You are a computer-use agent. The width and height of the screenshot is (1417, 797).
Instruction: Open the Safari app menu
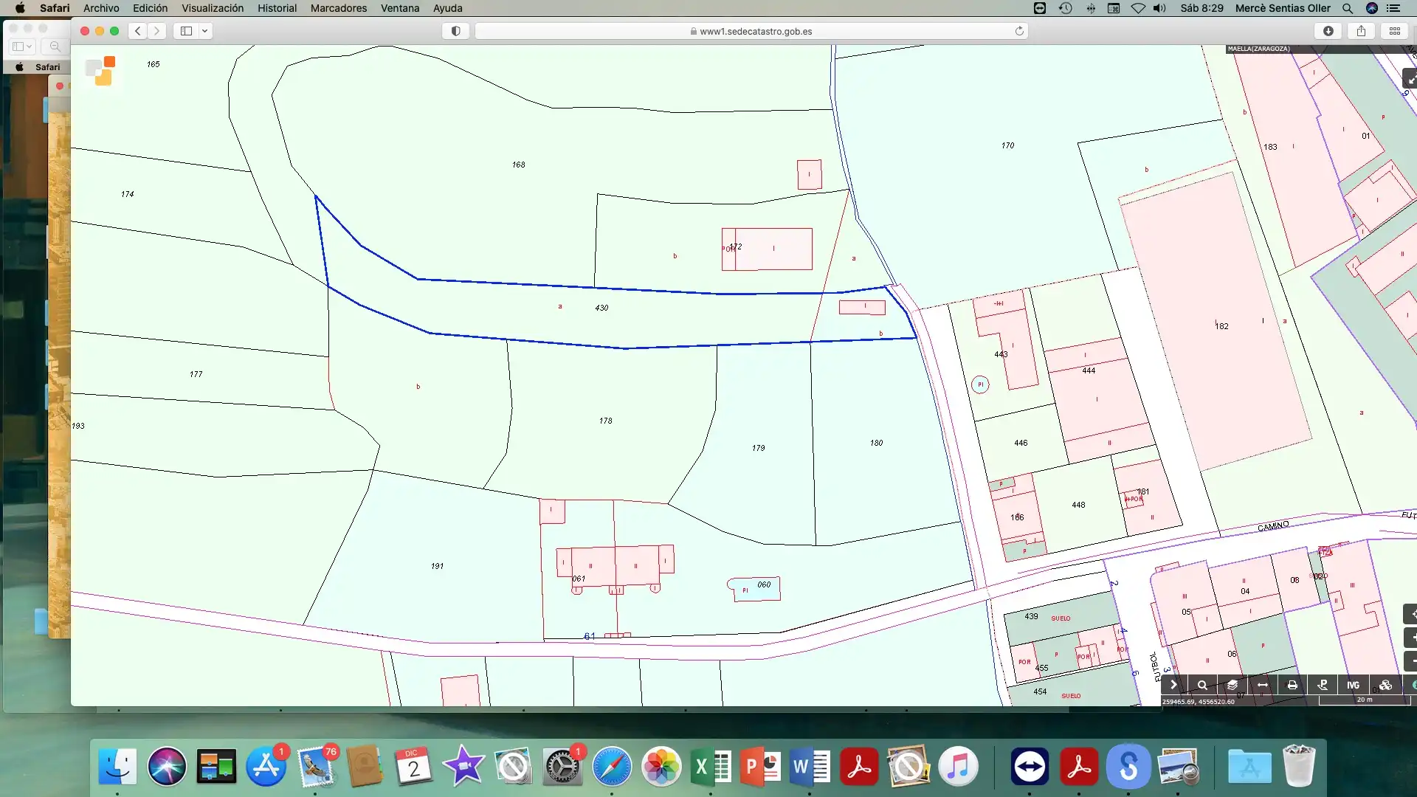[55, 8]
